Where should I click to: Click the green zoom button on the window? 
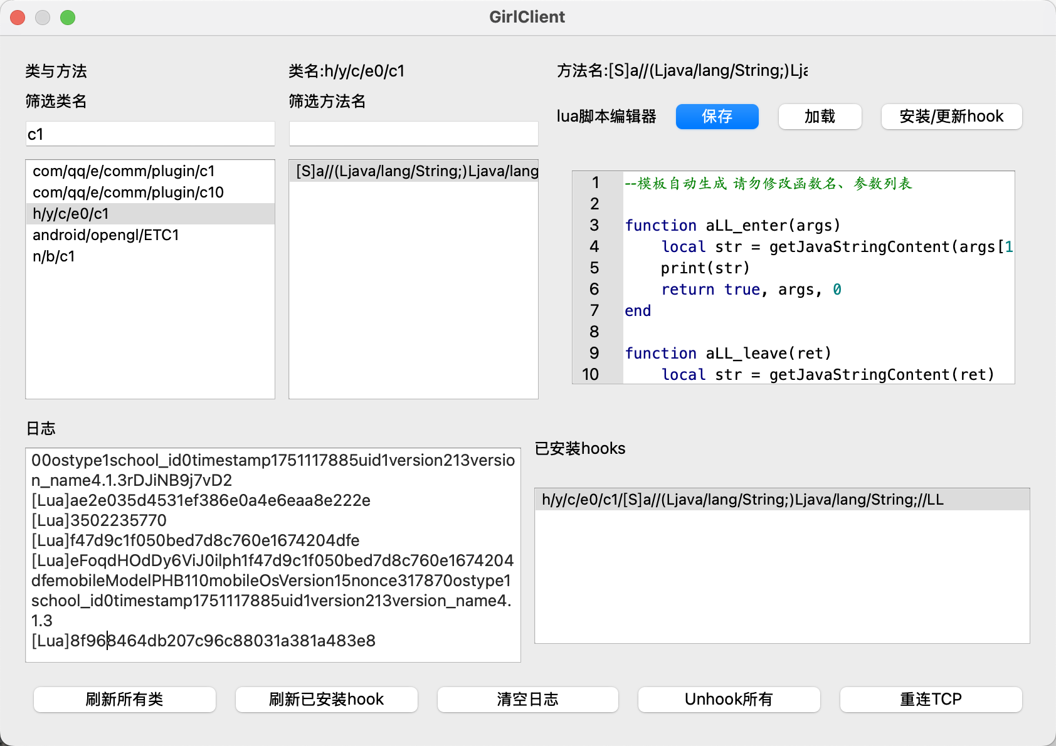pyautogui.click(x=68, y=17)
